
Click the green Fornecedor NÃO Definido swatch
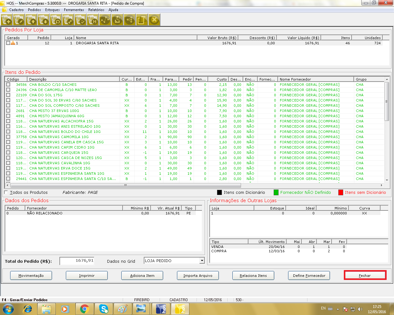(276, 193)
